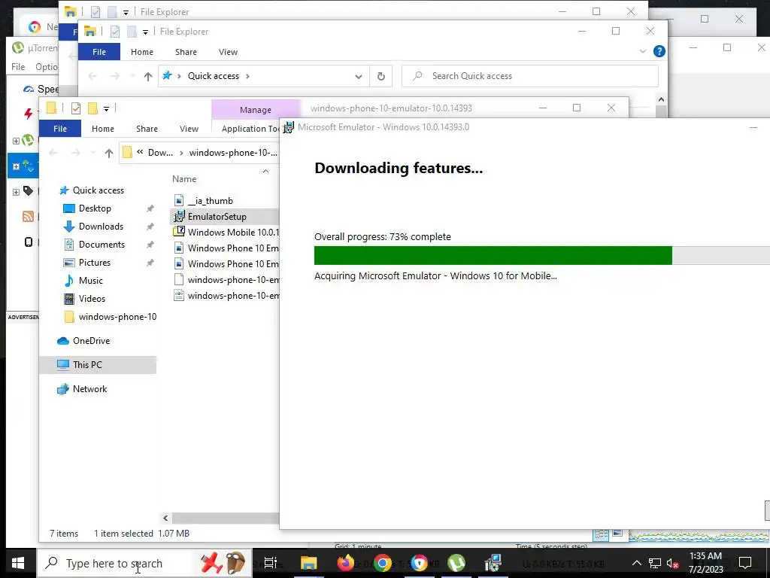This screenshot has height=578, width=770.
Task: Open Task View on taskbar
Action: point(271,563)
